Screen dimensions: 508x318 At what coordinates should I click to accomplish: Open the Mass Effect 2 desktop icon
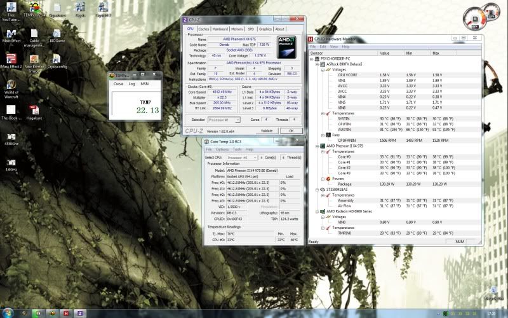pos(11,61)
